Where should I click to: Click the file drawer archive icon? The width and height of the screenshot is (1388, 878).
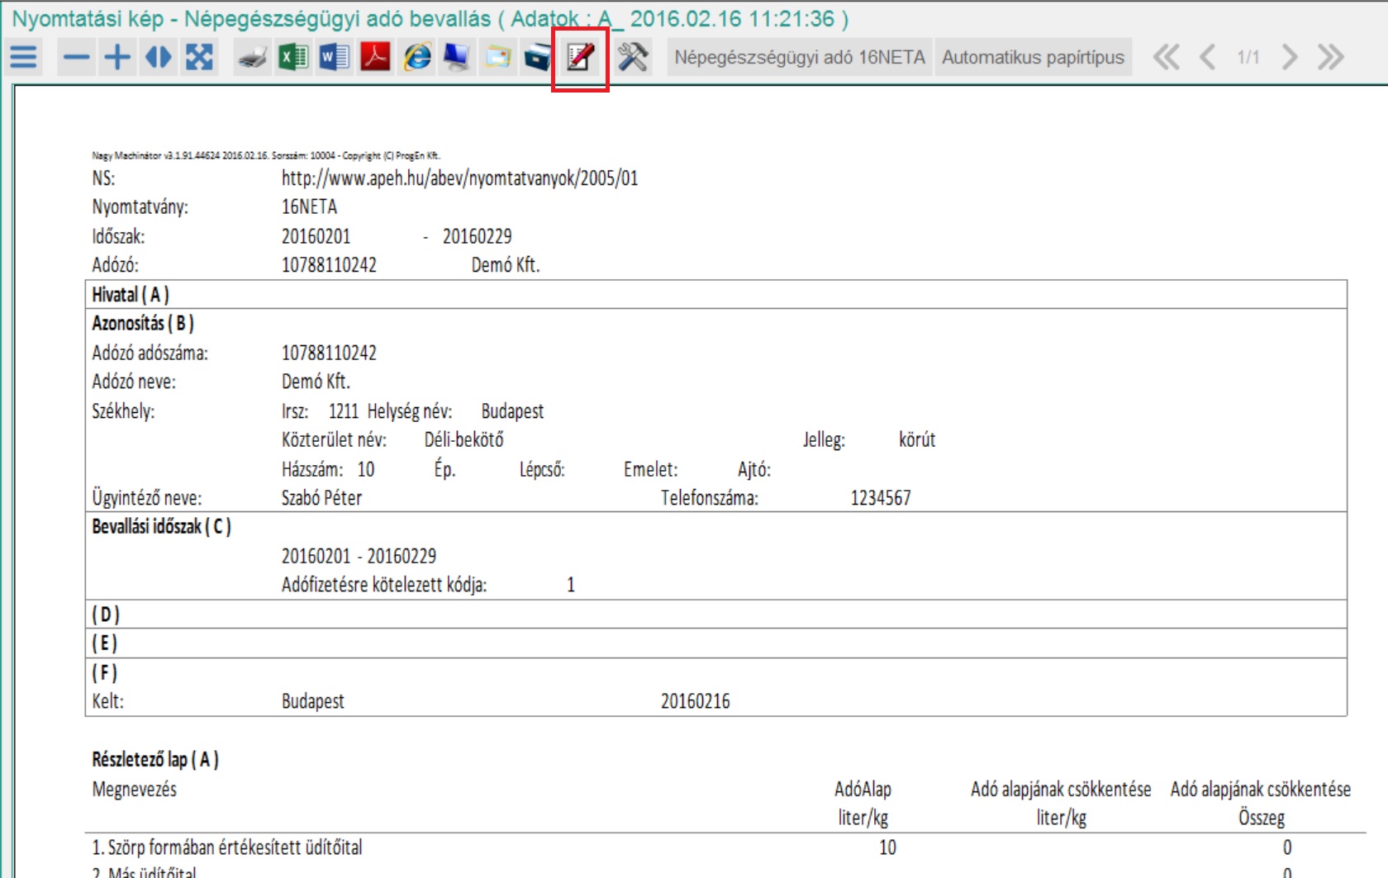point(538,57)
